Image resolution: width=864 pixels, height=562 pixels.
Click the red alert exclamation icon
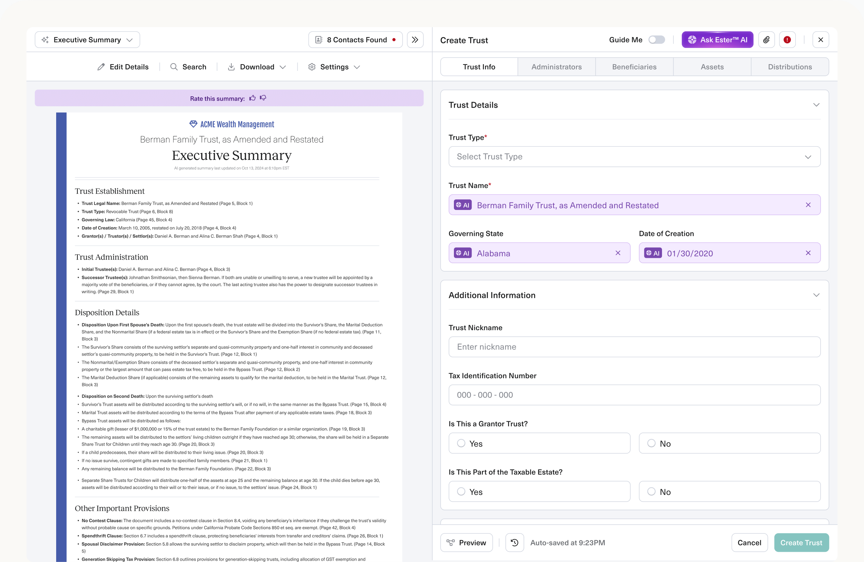click(787, 40)
